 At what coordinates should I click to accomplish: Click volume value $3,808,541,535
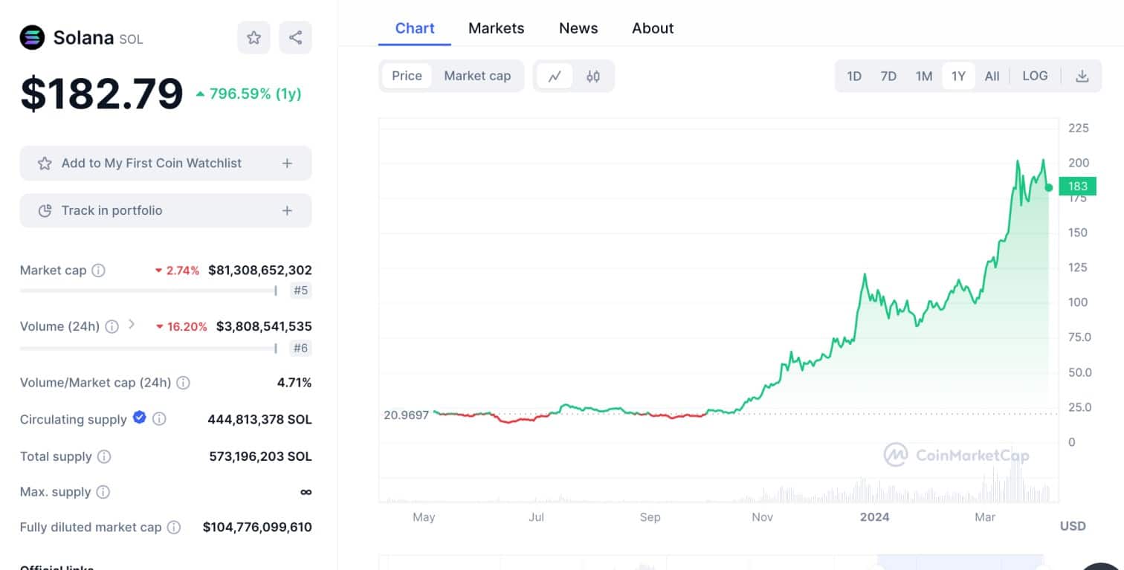[x=264, y=326]
